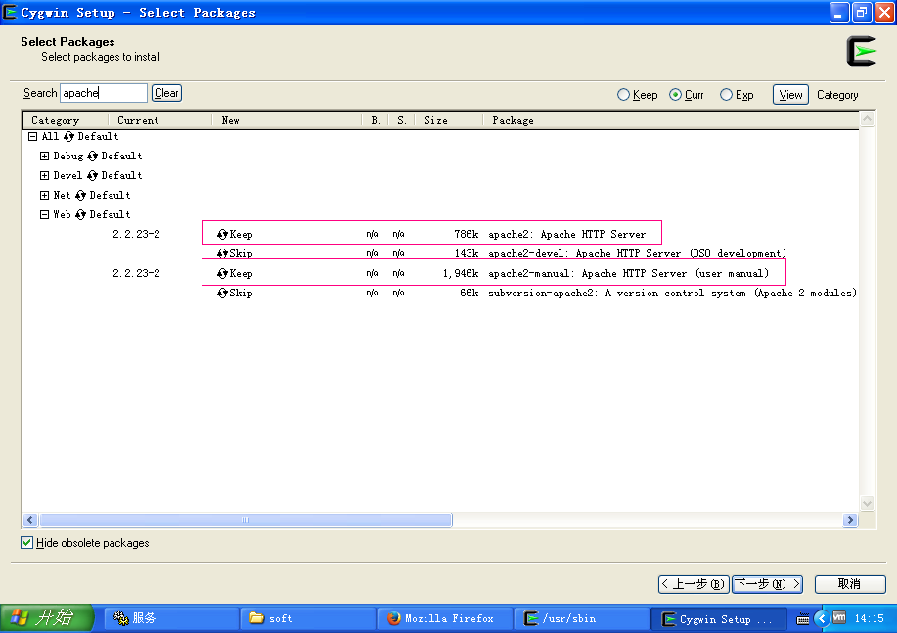Open the Start menu

click(47, 618)
